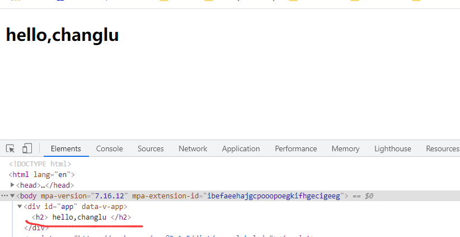This screenshot has width=460, height=237.
Task: Open the Application tab
Action: click(x=241, y=148)
